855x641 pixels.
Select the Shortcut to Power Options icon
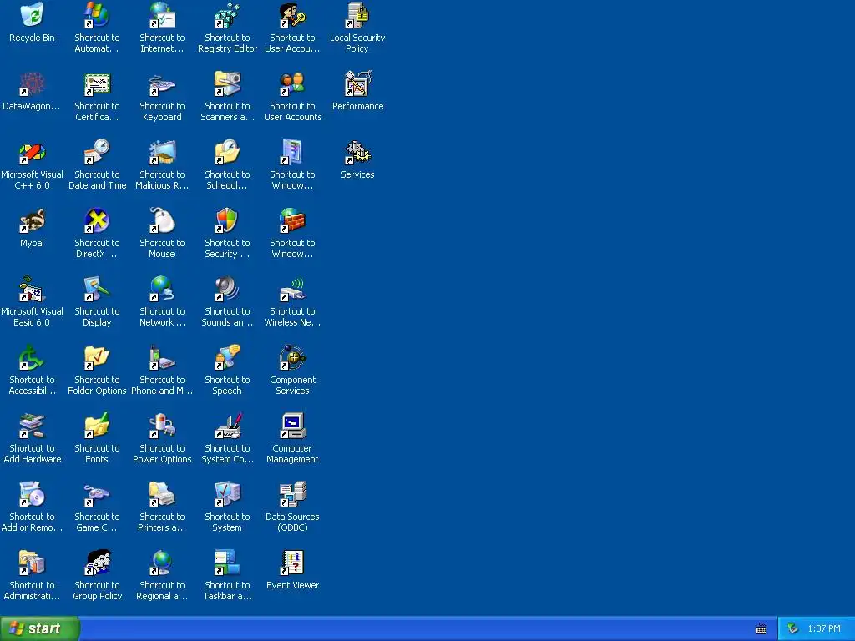162,426
